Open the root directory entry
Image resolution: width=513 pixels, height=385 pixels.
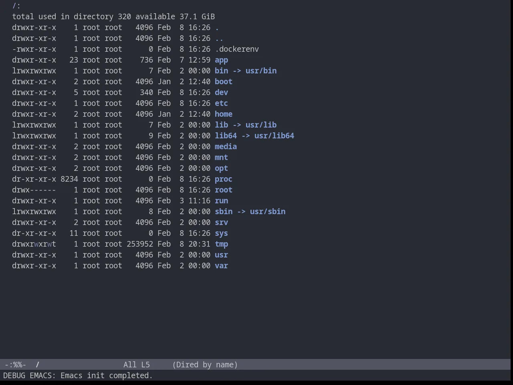[224, 190]
